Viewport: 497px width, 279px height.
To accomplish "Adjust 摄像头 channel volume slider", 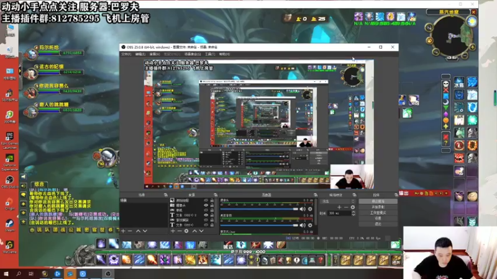I will [x=259, y=209].
